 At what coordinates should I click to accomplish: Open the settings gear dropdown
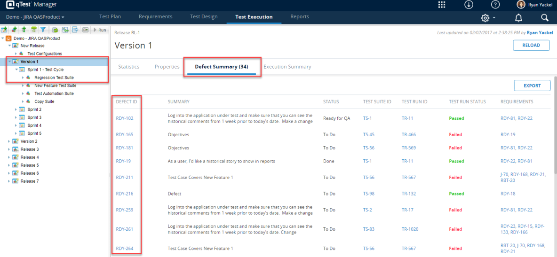point(488,17)
